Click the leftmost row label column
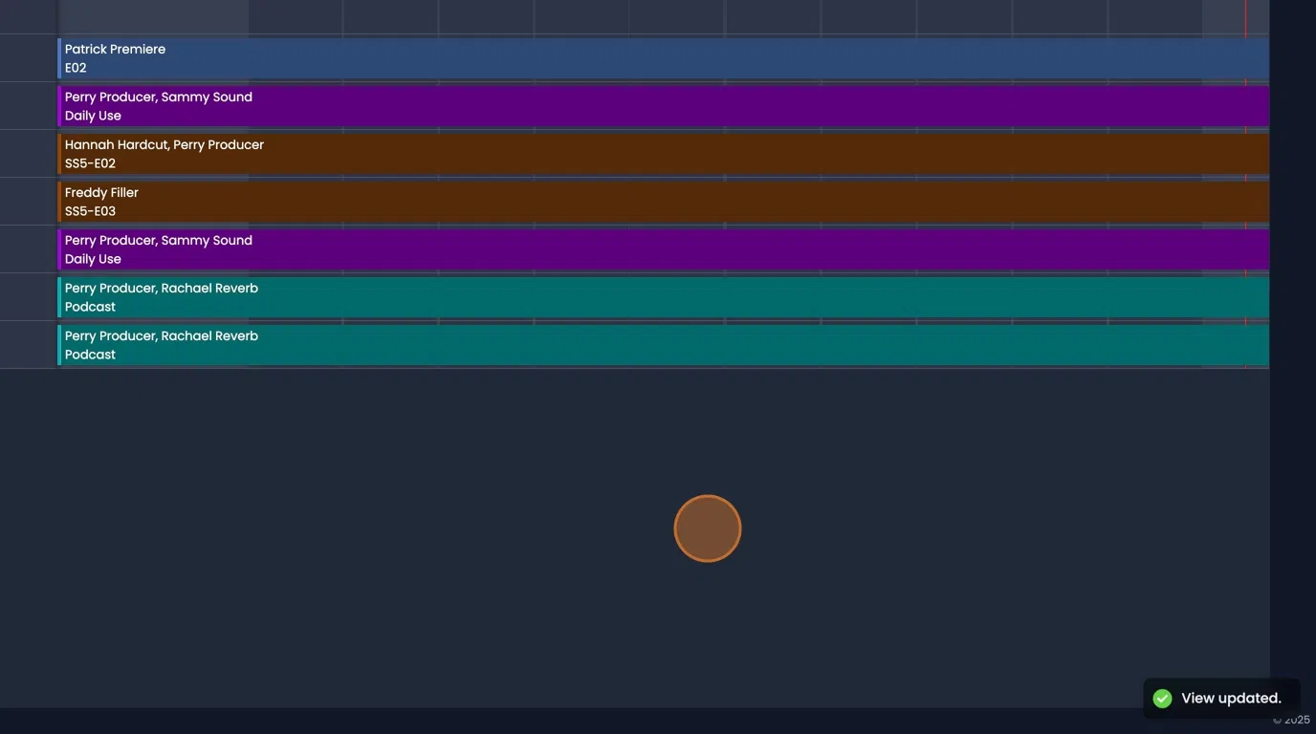This screenshot has width=1316, height=734. (27, 191)
